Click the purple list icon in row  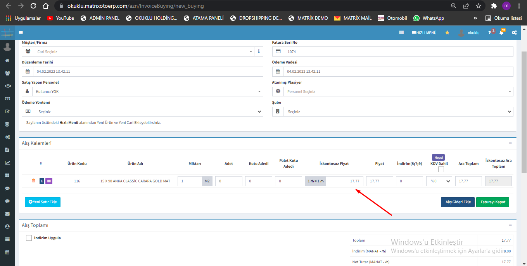(x=49, y=181)
